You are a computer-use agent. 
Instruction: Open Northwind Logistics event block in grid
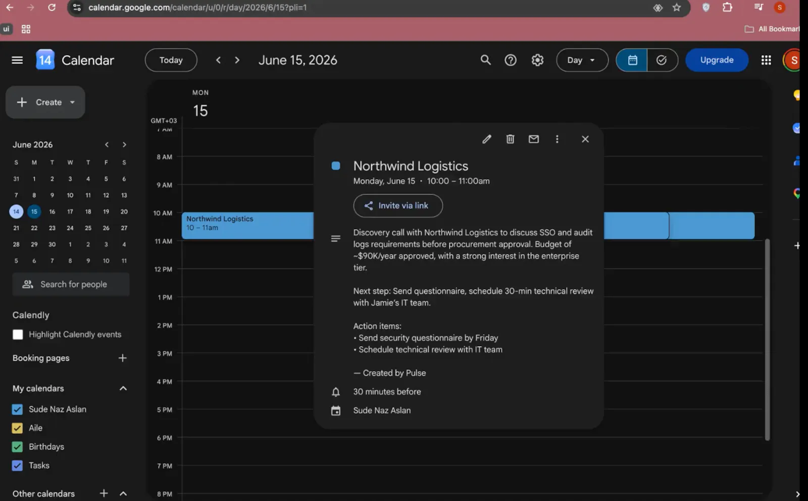[x=247, y=226]
